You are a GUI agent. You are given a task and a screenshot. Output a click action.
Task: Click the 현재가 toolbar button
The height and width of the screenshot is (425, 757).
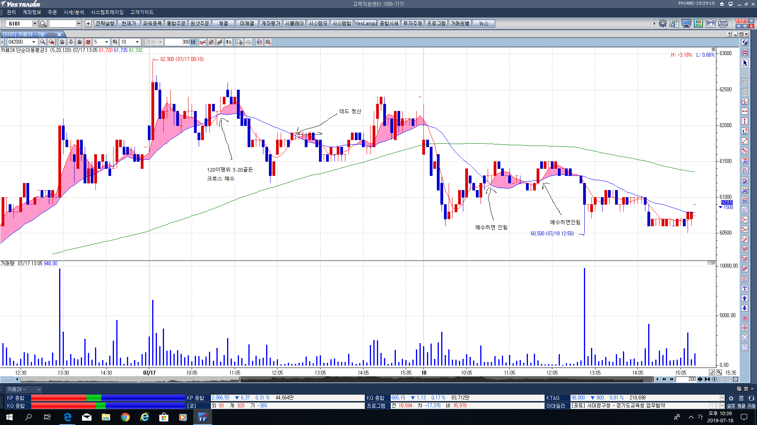129,24
